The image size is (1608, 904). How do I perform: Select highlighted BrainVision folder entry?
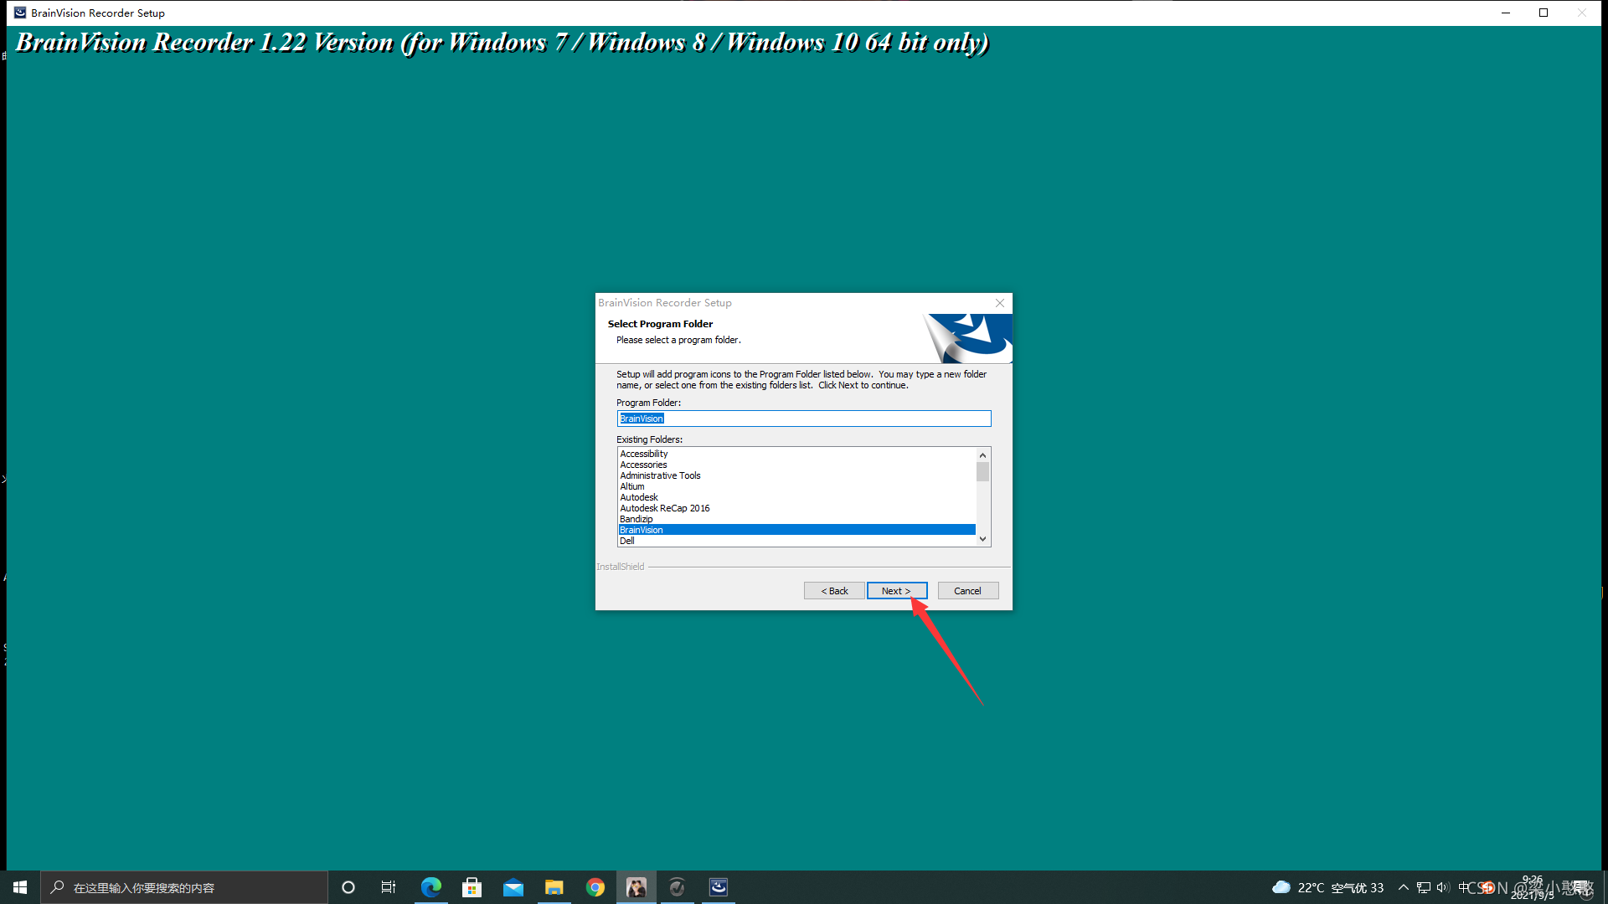click(x=796, y=530)
